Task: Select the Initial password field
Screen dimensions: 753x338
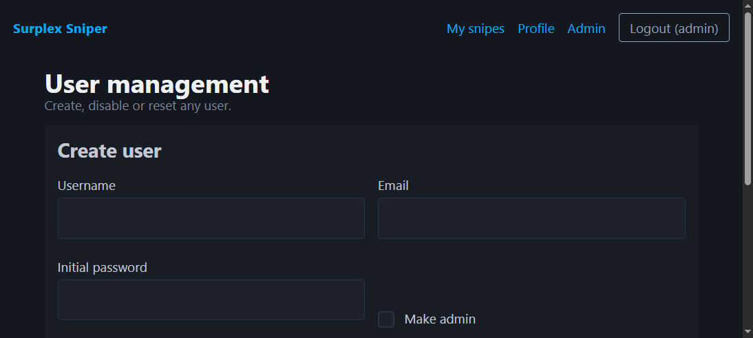Action: click(211, 300)
